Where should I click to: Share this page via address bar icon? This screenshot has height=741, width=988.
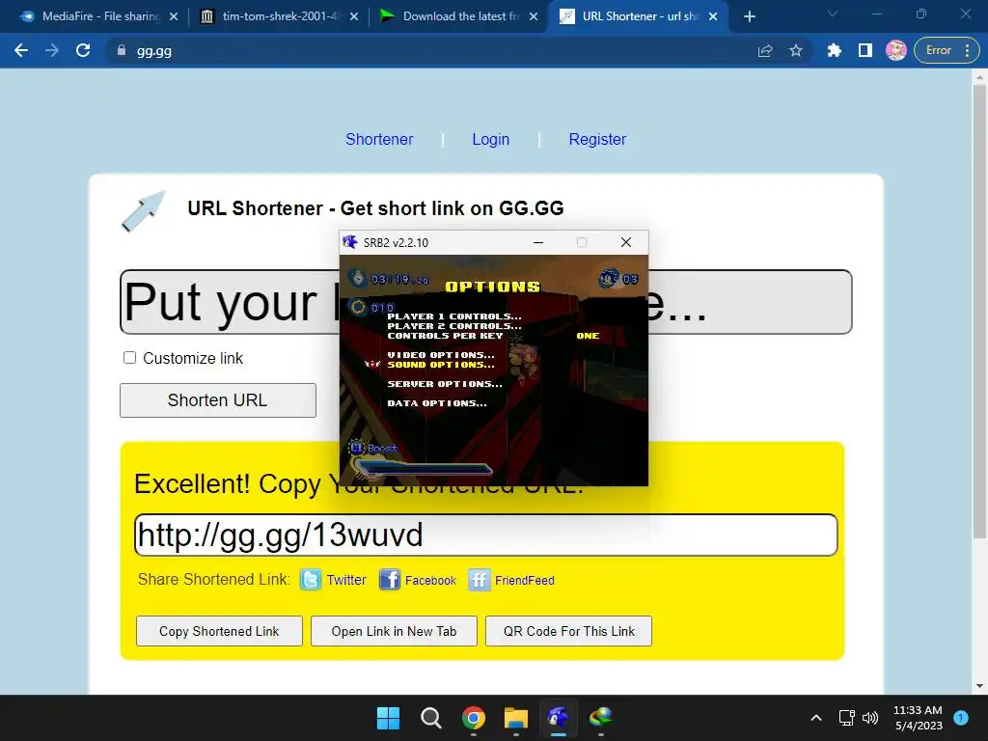tap(765, 50)
